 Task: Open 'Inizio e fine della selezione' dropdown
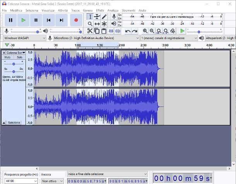click(x=107, y=174)
